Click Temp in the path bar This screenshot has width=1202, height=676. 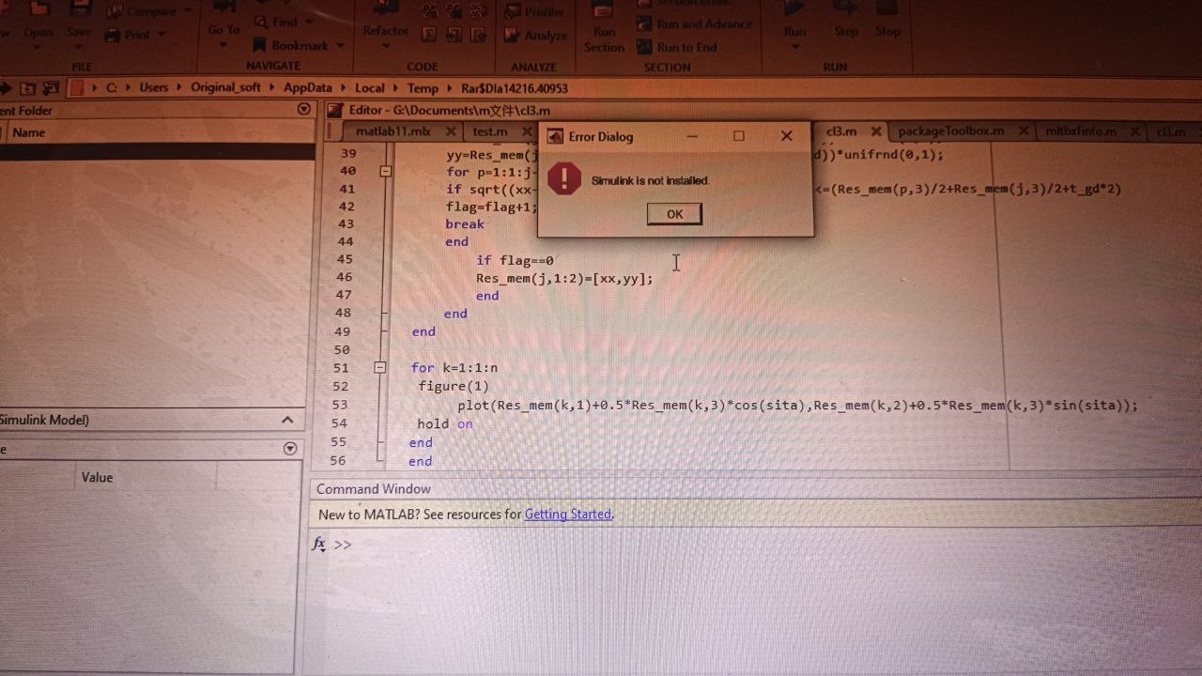[x=423, y=87]
